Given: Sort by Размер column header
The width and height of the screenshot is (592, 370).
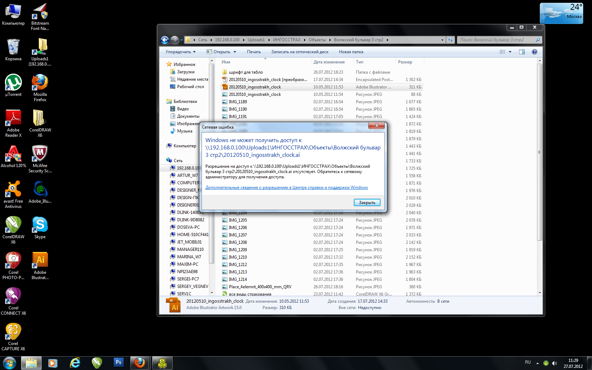Looking at the screenshot, I should (x=409, y=62).
